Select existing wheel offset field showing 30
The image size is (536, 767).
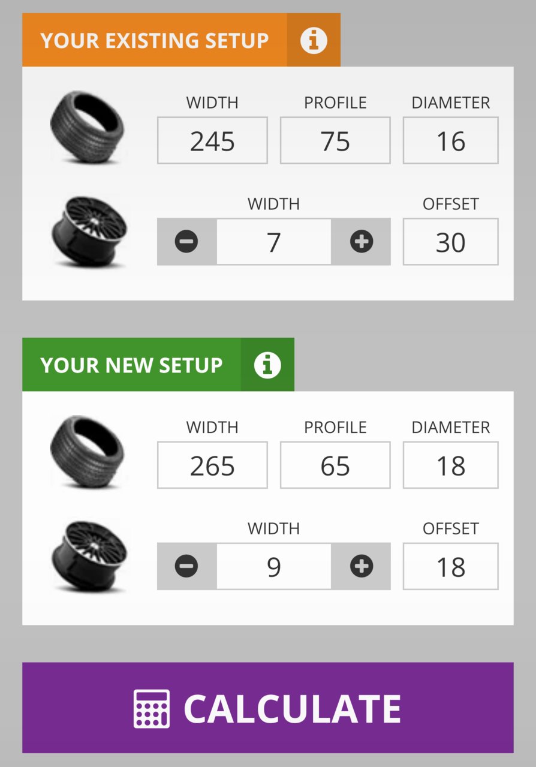[451, 242]
